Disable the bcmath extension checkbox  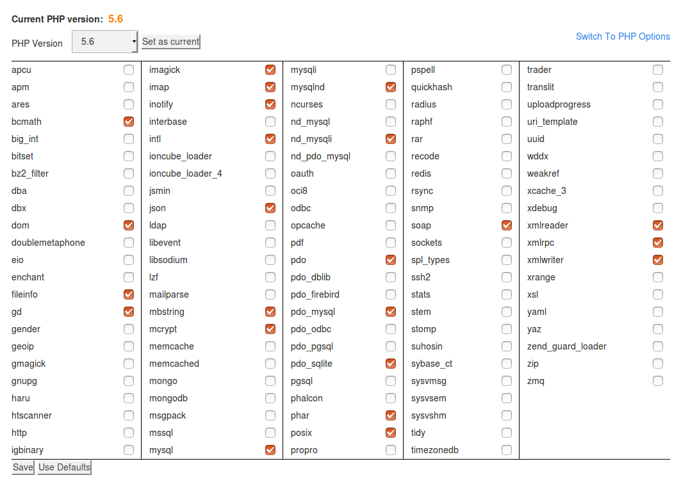pyautogui.click(x=129, y=122)
